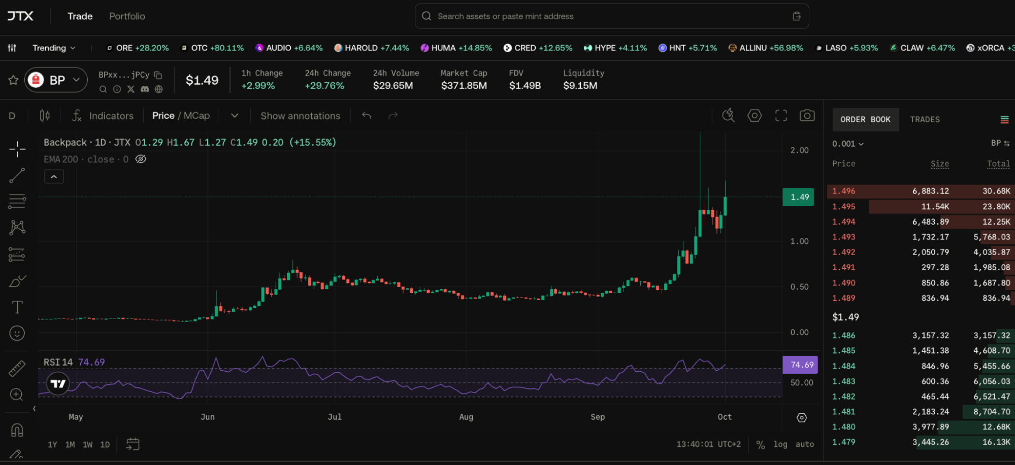Open the D timeframe interval selector
The width and height of the screenshot is (1015, 465).
click(x=12, y=116)
